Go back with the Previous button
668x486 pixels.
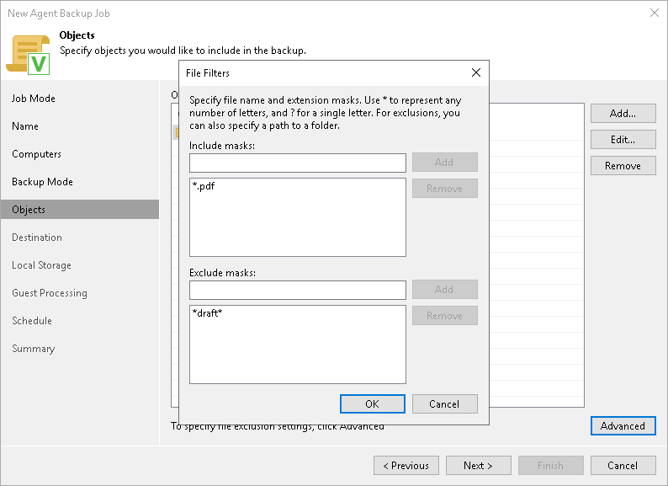pyautogui.click(x=406, y=465)
